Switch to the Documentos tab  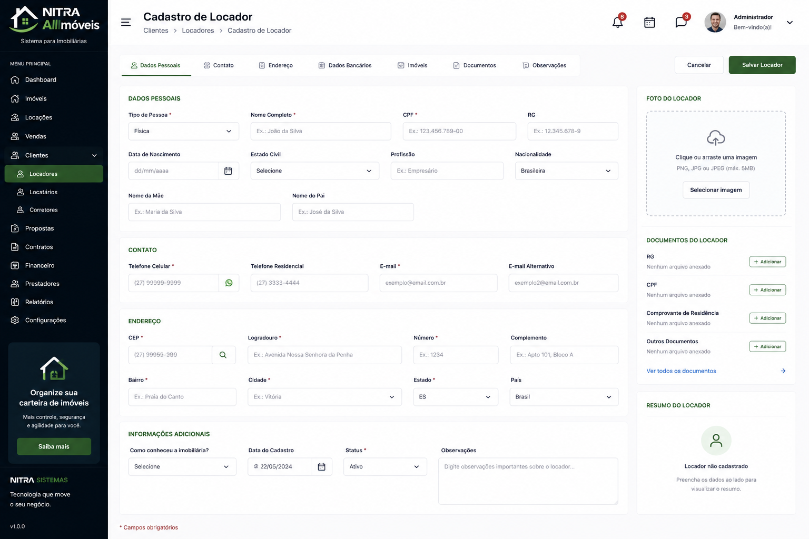click(x=475, y=65)
